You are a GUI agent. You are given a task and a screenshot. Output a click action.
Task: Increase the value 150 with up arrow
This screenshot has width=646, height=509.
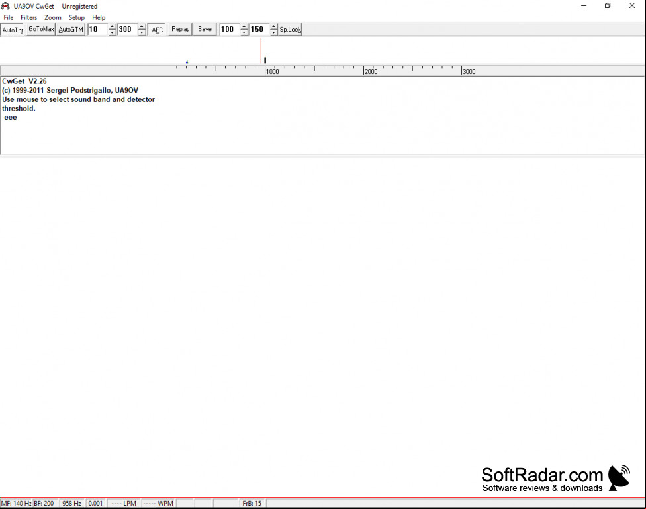273,26
